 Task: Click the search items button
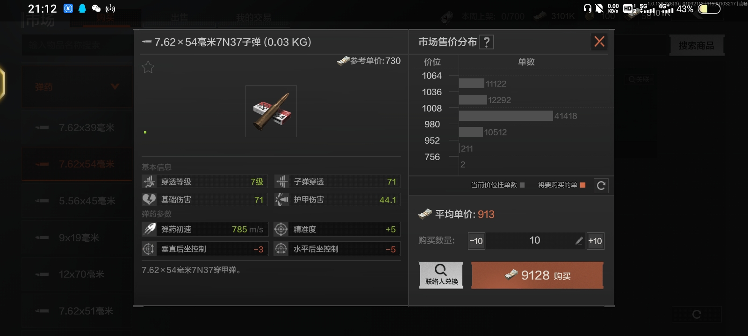[697, 46]
